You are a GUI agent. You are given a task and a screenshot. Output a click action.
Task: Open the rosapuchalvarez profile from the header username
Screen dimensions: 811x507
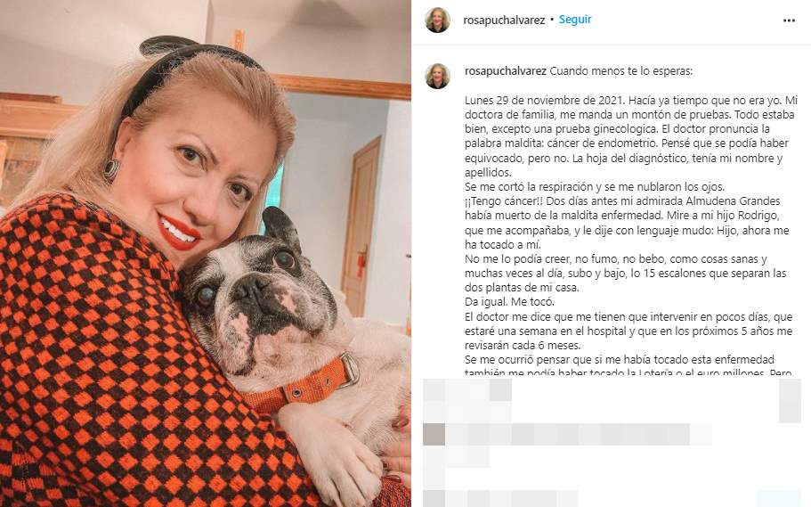504,20
